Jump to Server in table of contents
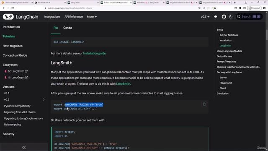The image size is (268, 151). pyautogui.click(x=223, y=78)
